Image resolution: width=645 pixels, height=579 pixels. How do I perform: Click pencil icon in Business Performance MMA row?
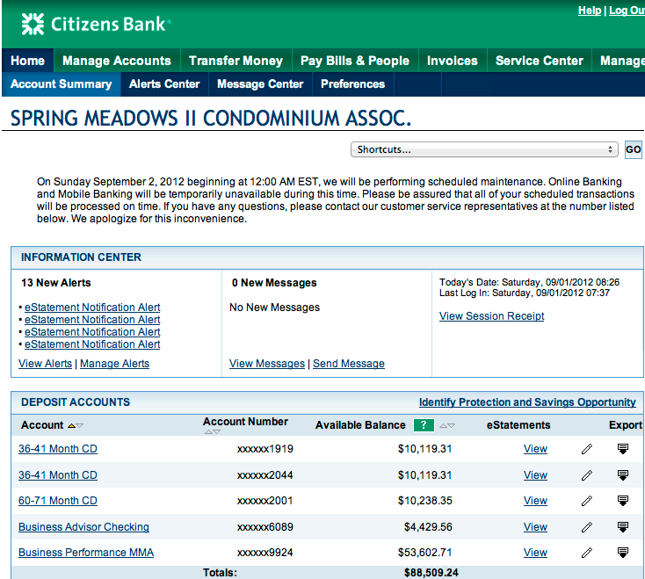click(x=587, y=553)
